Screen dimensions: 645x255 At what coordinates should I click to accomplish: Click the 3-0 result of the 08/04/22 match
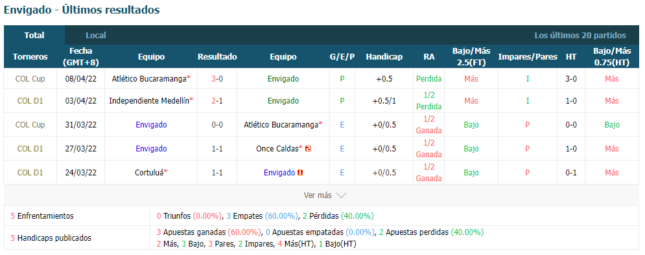[217, 79]
